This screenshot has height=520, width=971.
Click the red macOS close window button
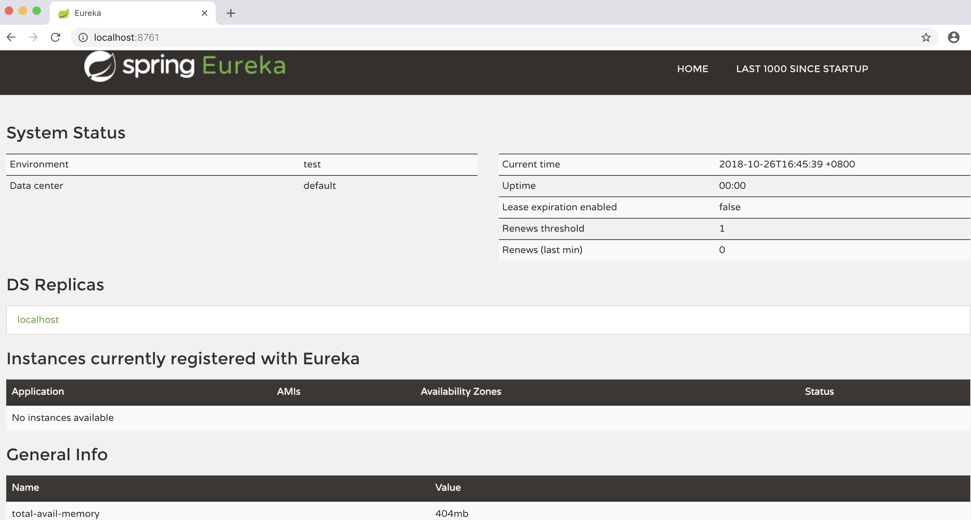coord(9,11)
